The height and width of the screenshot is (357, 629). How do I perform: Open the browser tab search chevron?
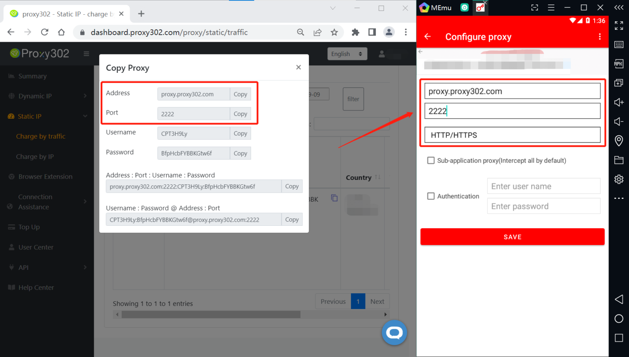click(x=333, y=8)
